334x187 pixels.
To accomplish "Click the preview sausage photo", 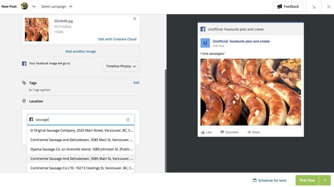I will click(250, 92).
